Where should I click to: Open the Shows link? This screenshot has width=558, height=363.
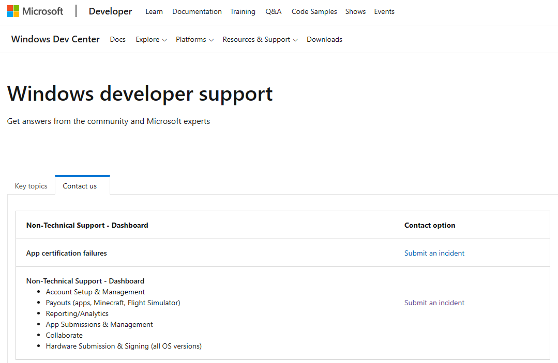click(x=355, y=12)
